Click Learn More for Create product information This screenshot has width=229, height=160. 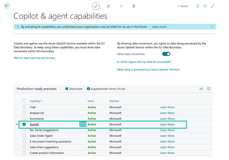[167, 153]
